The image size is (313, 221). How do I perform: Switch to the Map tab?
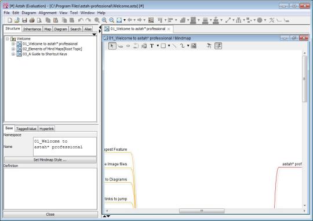click(x=48, y=29)
